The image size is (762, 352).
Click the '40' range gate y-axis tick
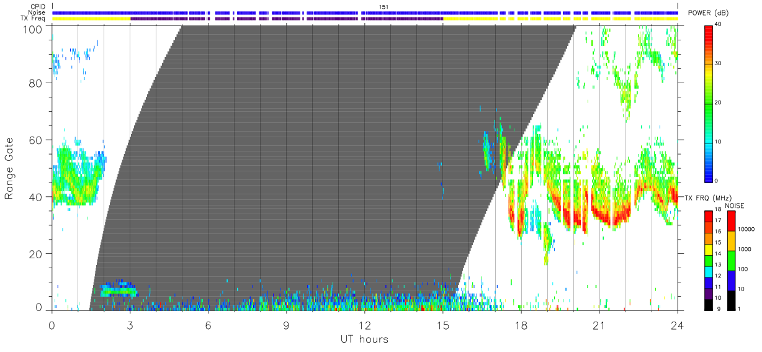point(37,197)
